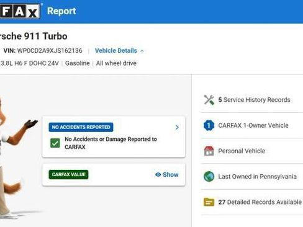
Task: Select the CARFAX VALUE green badge
Action: point(68,175)
